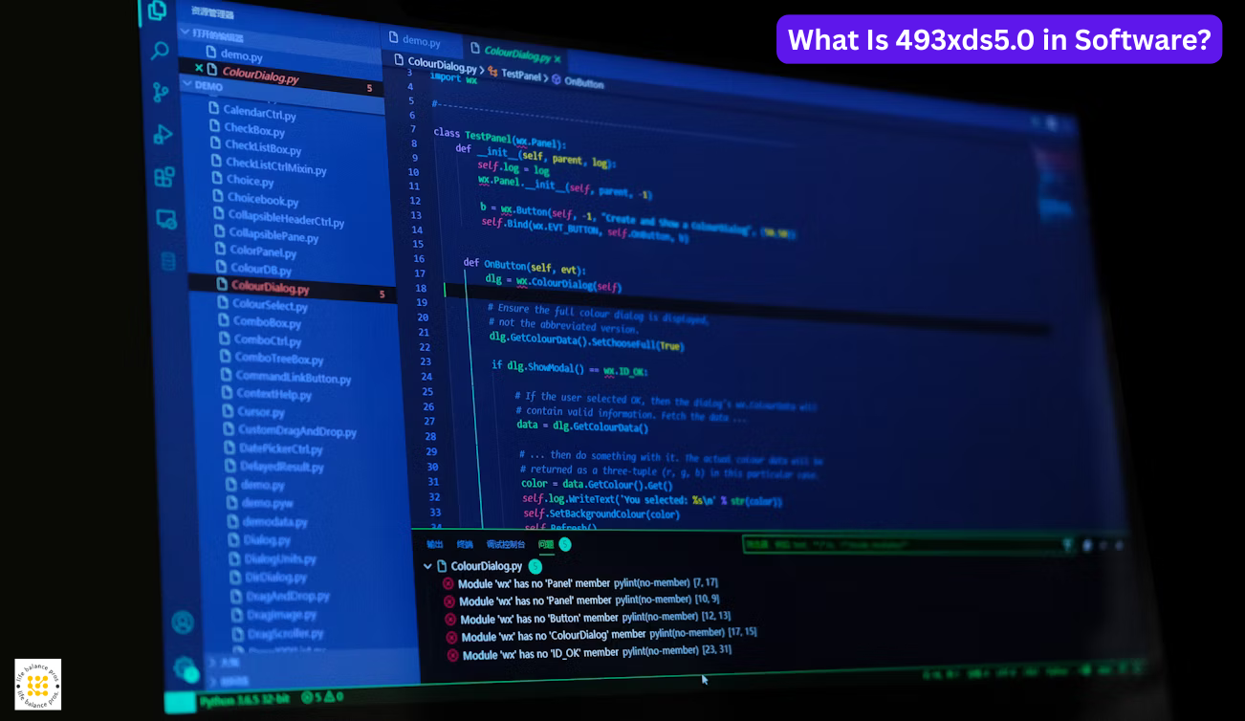1245x721 pixels.
Task: Open demo.py in the open editors list
Action: tap(242, 55)
